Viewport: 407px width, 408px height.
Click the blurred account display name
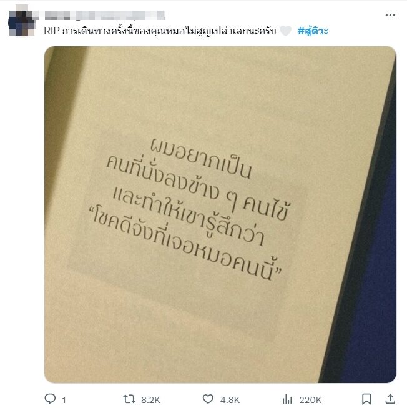pyautogui.click(x=105, y=15)
